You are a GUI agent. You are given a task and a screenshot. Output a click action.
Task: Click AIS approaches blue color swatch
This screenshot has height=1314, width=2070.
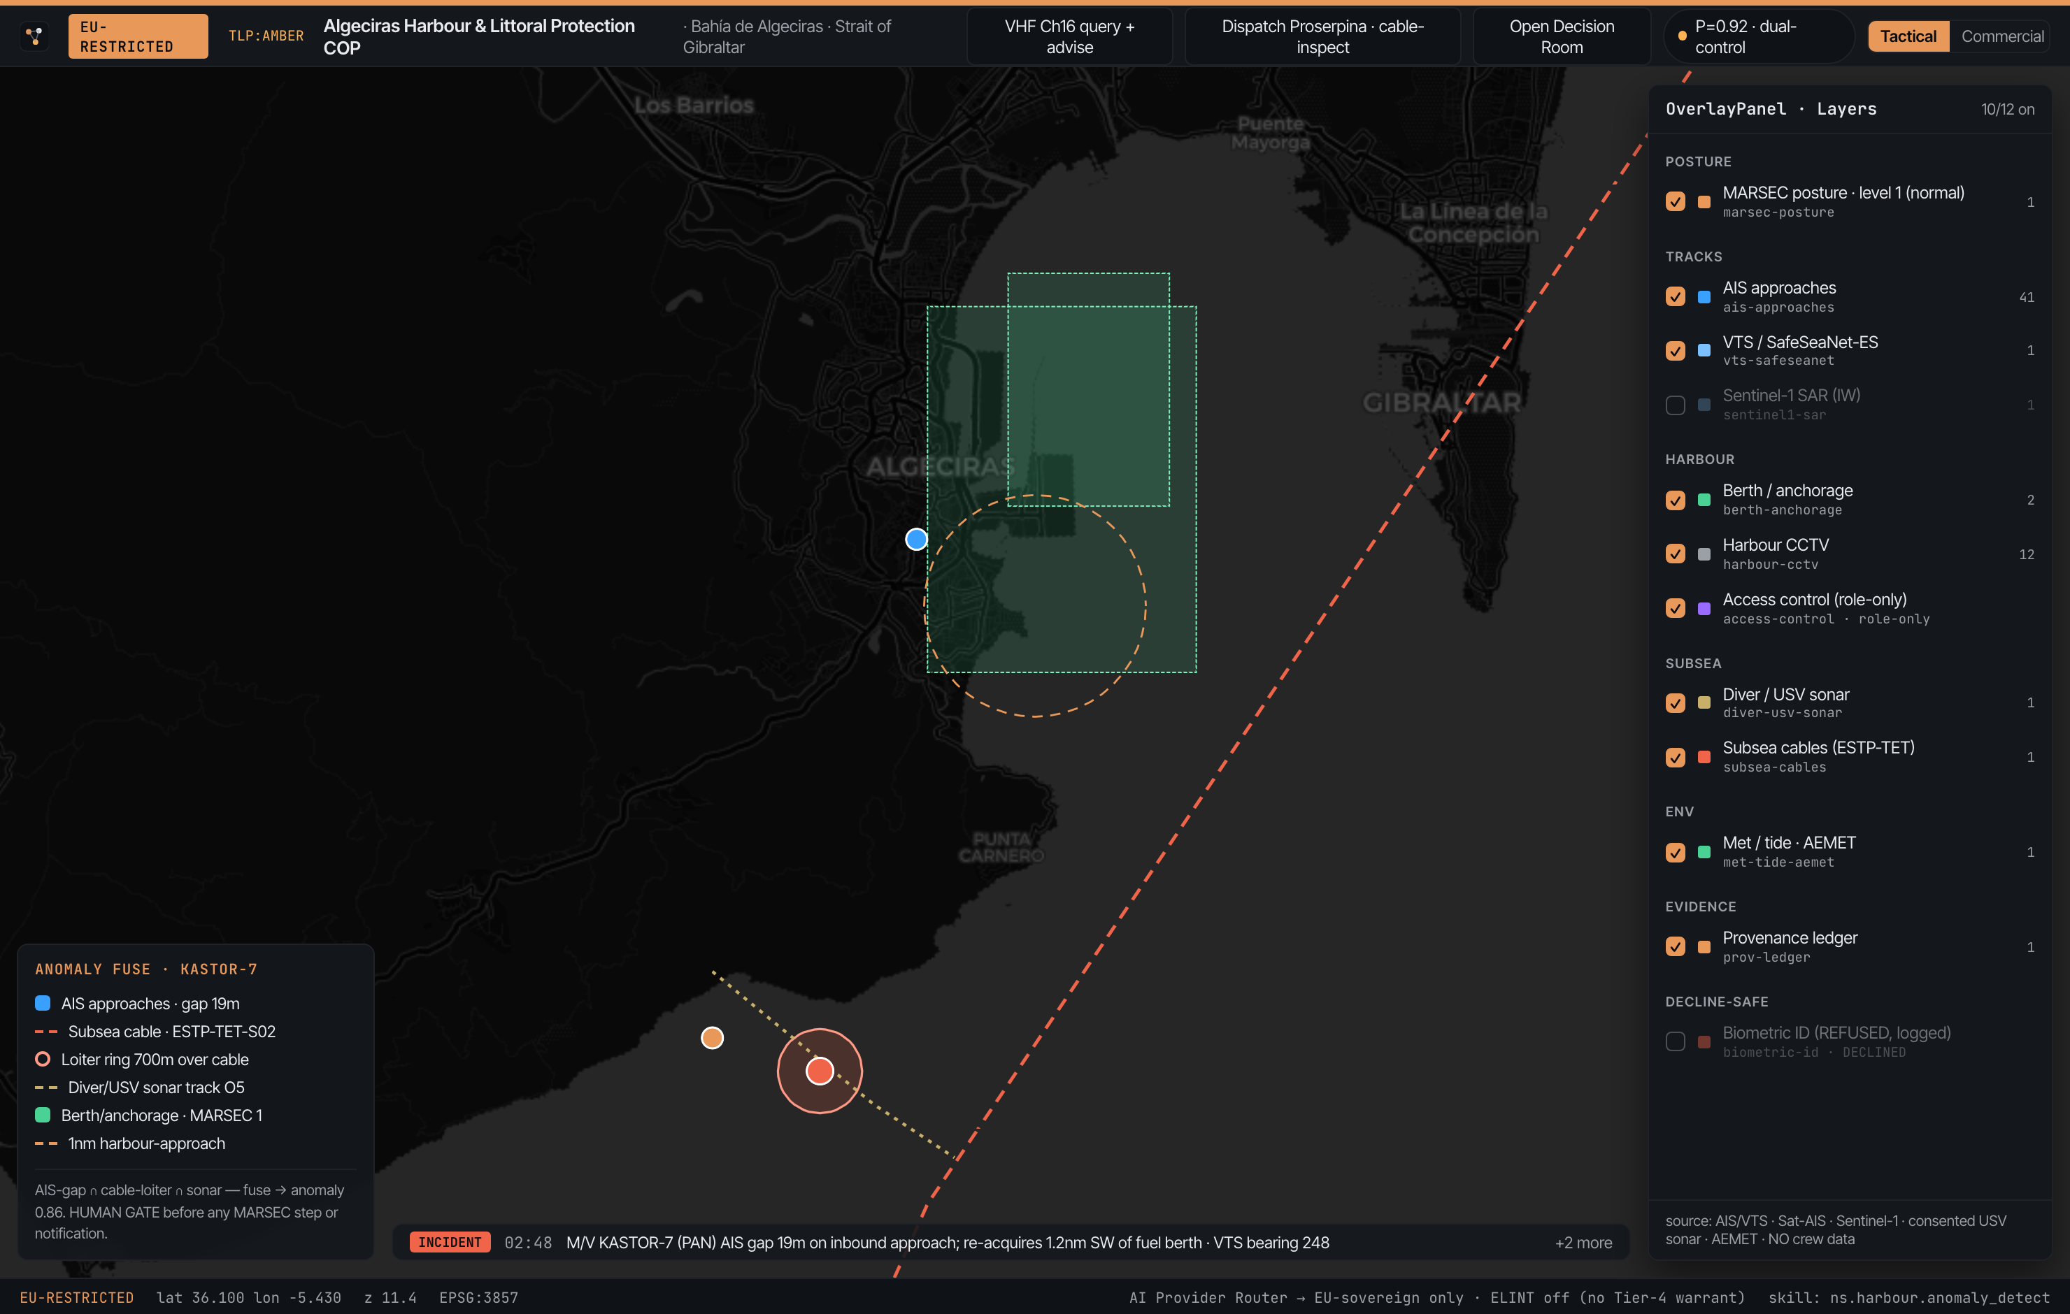coord(1704,297)
